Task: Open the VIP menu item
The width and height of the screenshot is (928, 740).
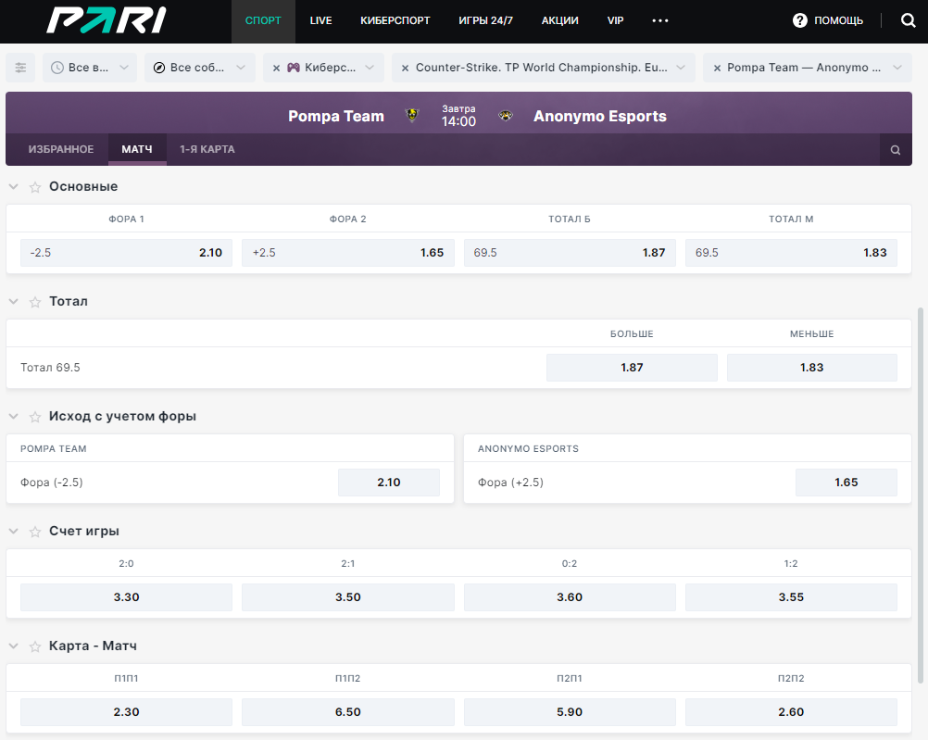Action: [x=616, y=20]
